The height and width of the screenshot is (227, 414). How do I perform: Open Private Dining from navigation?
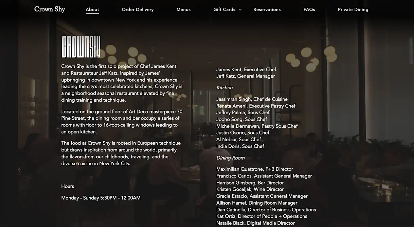tap(353, 9)
